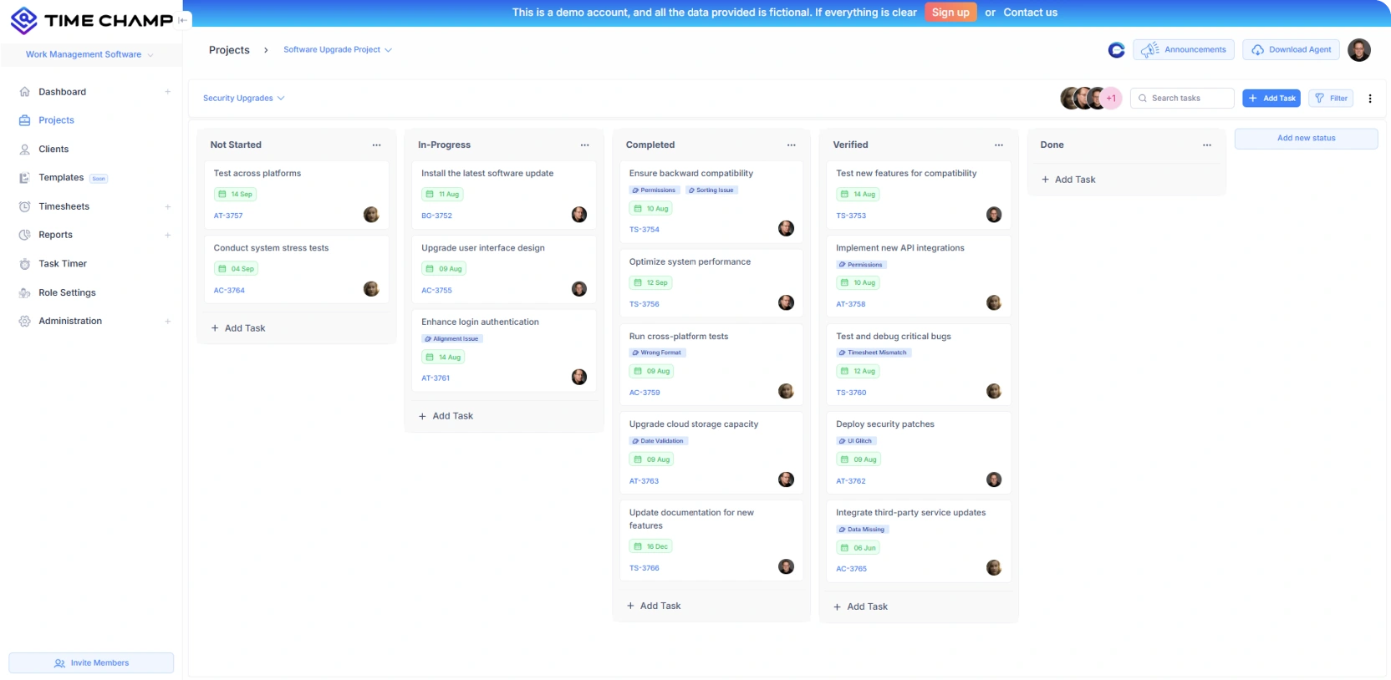1391x680 pixels.
Task: Click assignee avatar on Deploy security patches
Action: coord(993,480)
